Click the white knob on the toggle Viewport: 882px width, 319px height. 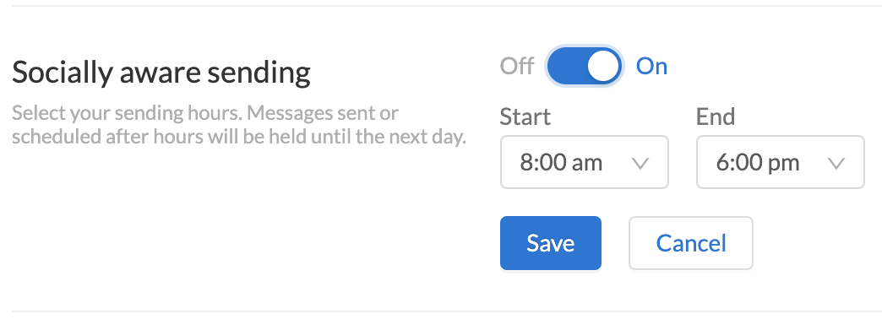(x=603, y=67)
